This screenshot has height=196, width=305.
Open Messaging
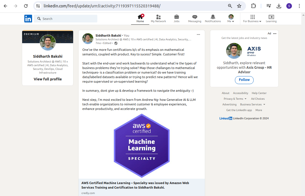click(x=195, y=19)
